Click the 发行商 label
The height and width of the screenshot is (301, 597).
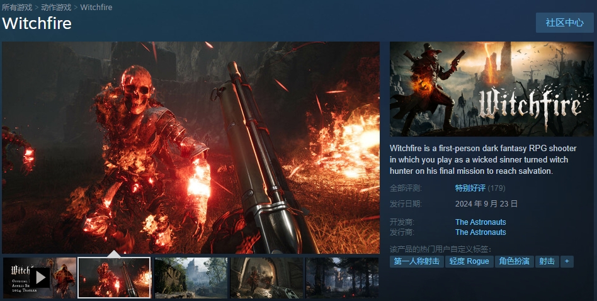(402, 232)
